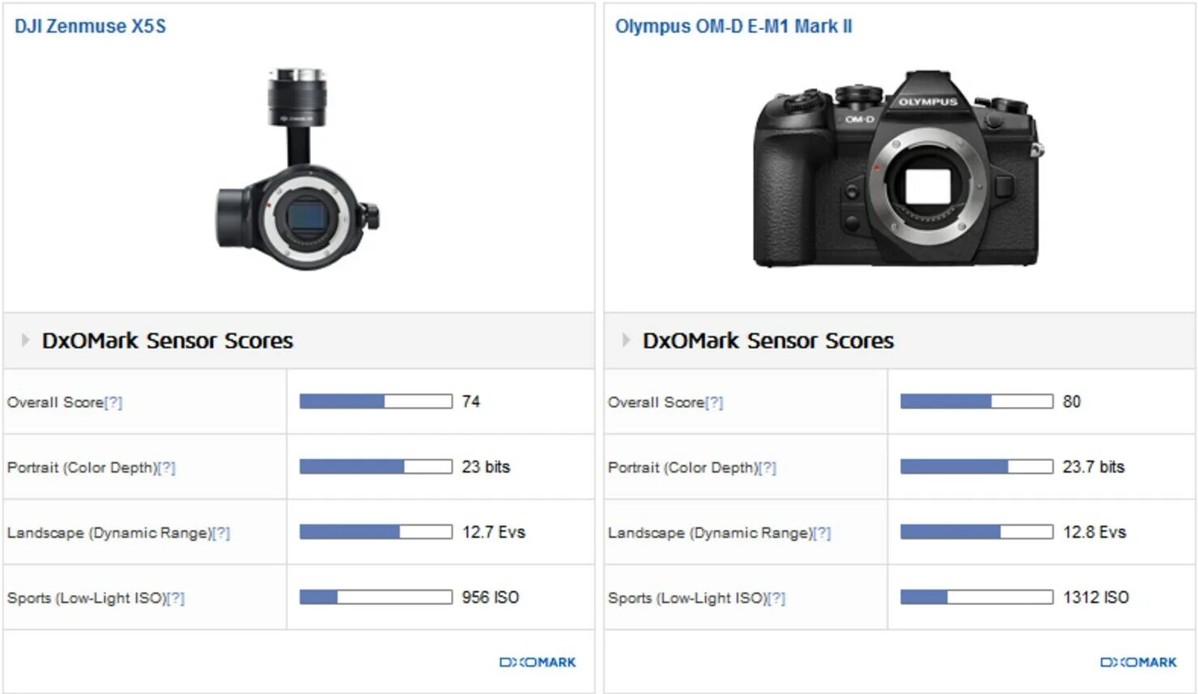Select the value "12.8 Evs"

1094,532
